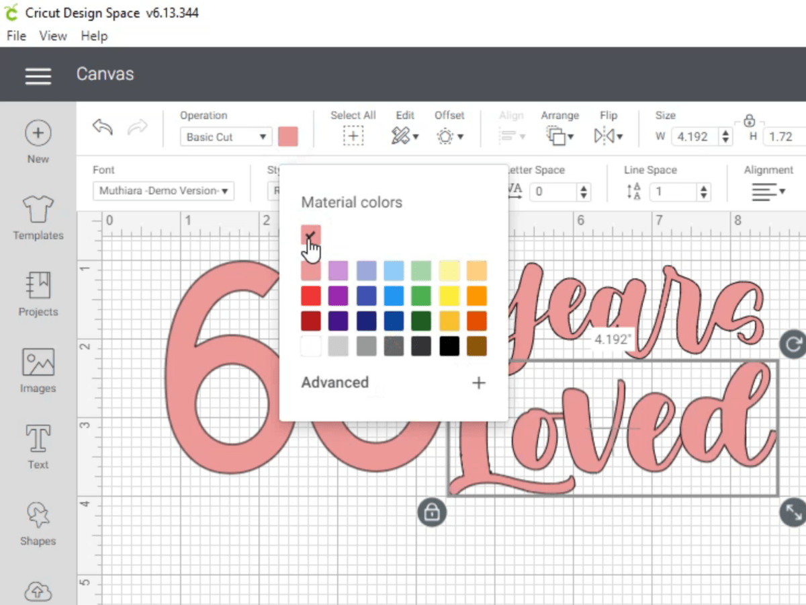
Task: Click New in the left sidebar
Action: pos(38,143)
